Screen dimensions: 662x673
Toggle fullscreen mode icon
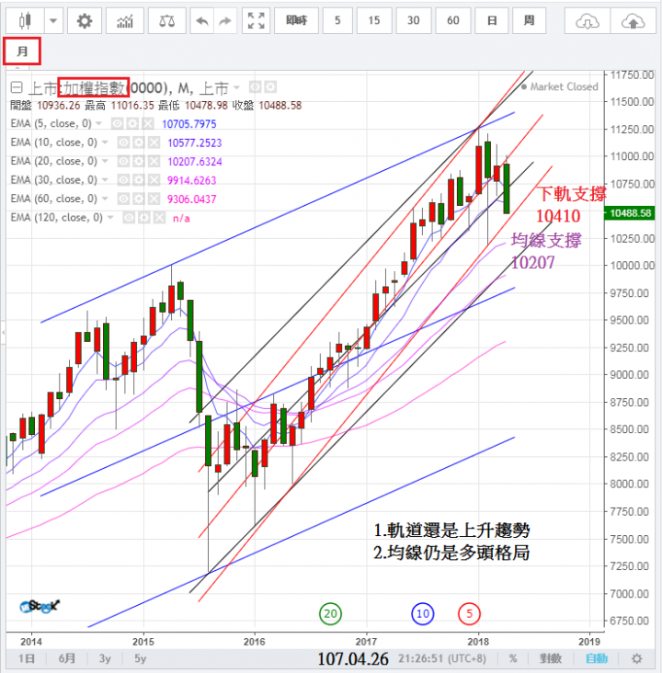tap(256, 20)
